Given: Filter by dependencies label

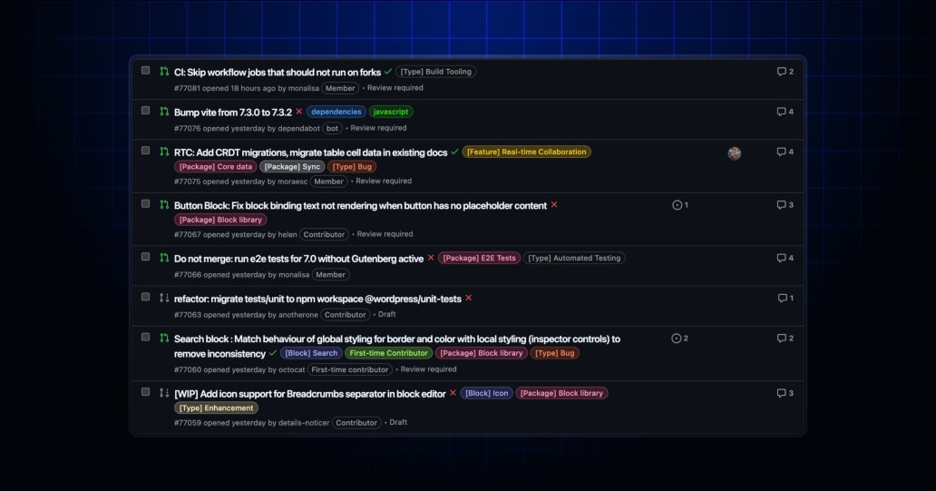Looking at the screenshot, I should (x=336, y=112).
